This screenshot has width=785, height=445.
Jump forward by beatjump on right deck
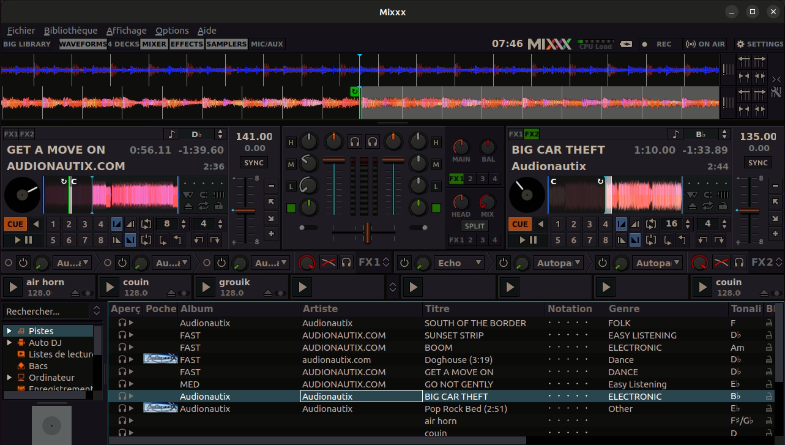(720, 240)
